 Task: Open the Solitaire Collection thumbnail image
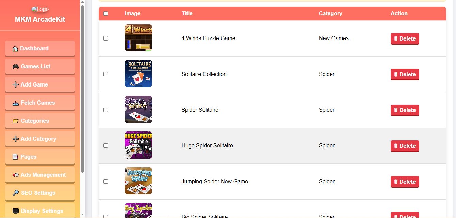139,74
